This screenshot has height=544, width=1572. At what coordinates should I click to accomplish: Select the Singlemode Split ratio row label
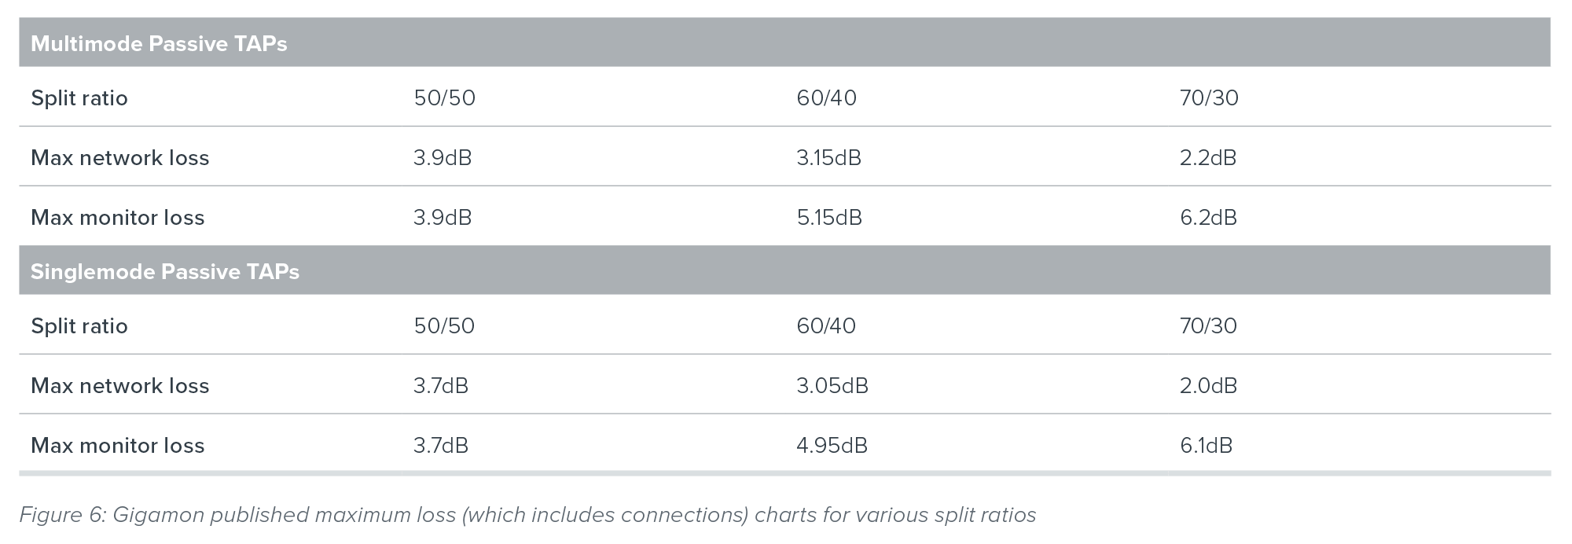click(x=79, y=326)
